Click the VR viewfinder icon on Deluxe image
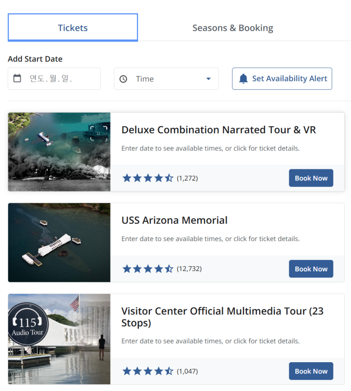The image size is (351, 391). coord(99,133)
